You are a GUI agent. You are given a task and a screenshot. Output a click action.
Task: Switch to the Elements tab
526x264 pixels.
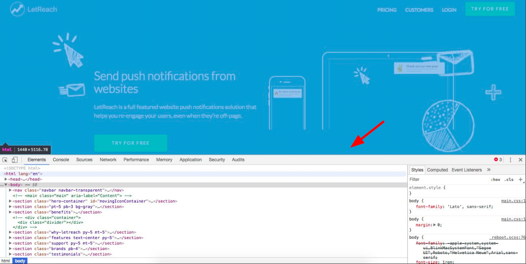(x=37, y=160)
